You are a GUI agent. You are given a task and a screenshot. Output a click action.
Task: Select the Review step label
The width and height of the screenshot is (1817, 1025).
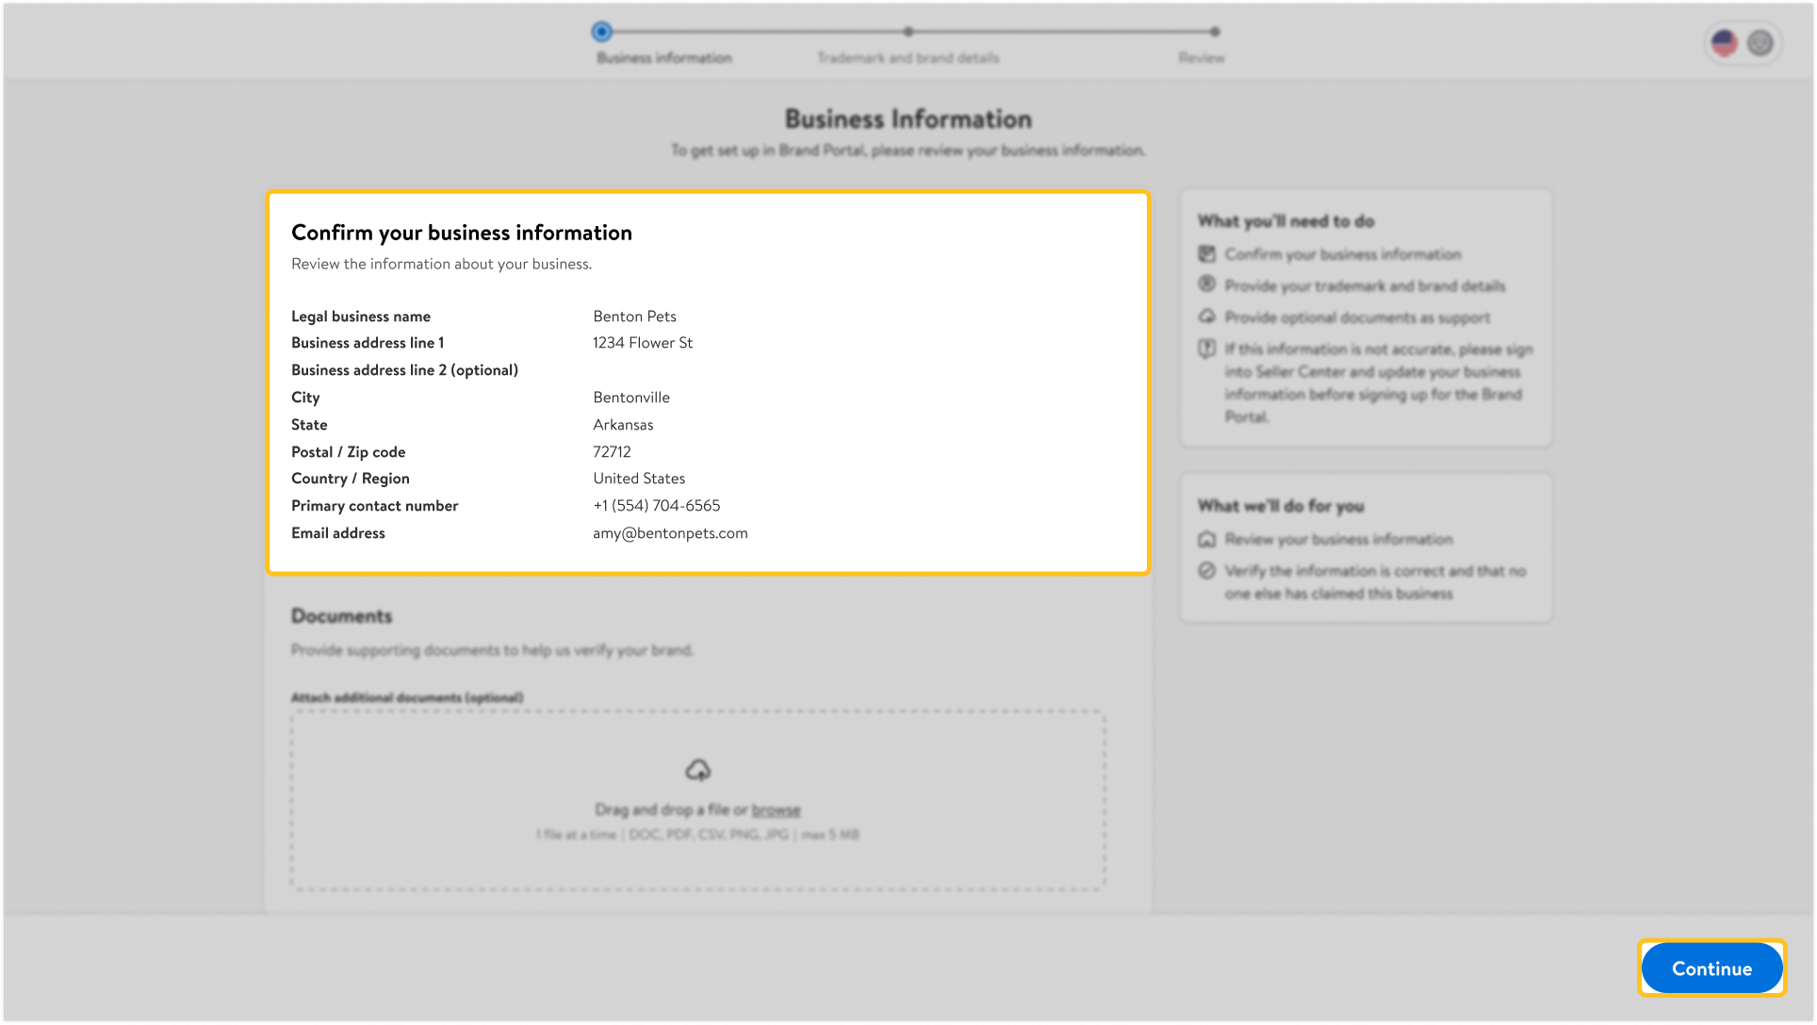click(x=1201, y=57)
